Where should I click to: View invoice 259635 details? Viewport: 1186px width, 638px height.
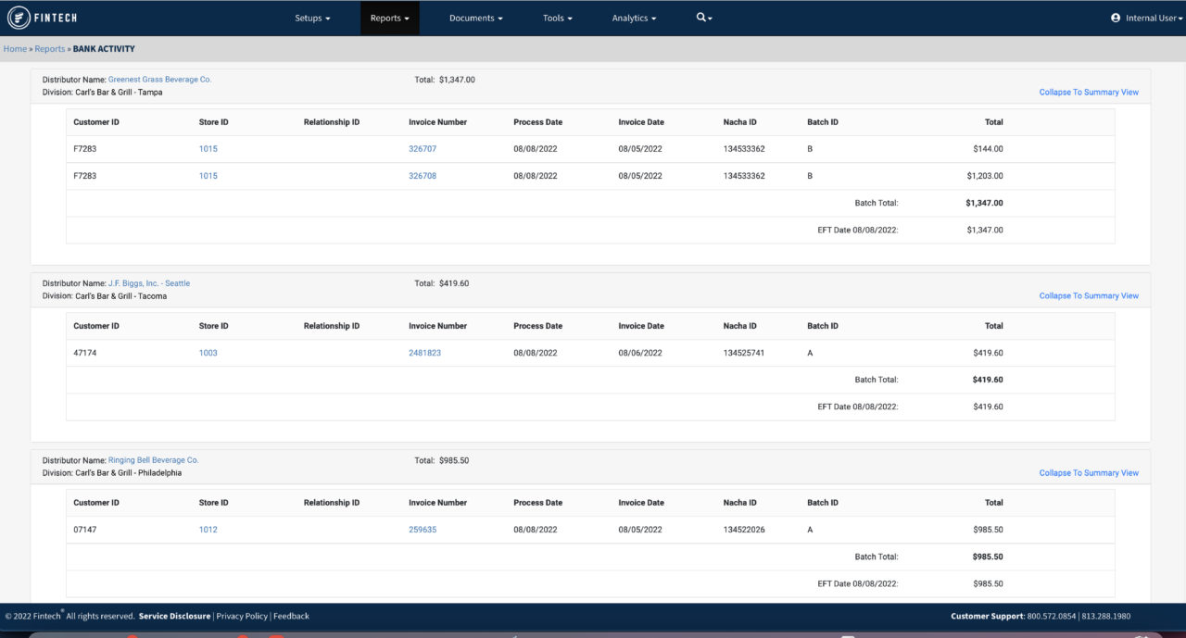tap(422, 529)
